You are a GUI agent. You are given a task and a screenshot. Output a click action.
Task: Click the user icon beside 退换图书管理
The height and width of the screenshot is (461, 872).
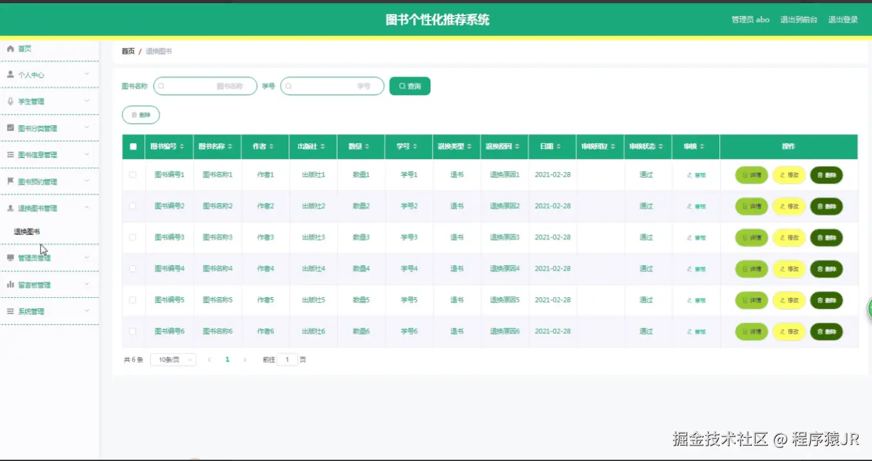pyautogui.click(x=10, y=208)
